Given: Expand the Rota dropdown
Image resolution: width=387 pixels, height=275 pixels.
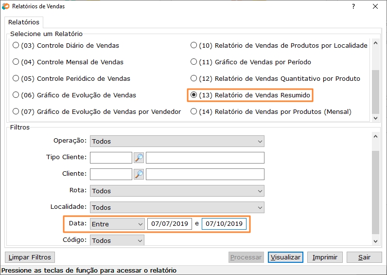Looking at the screenshot, I should (x=177, y=191).
